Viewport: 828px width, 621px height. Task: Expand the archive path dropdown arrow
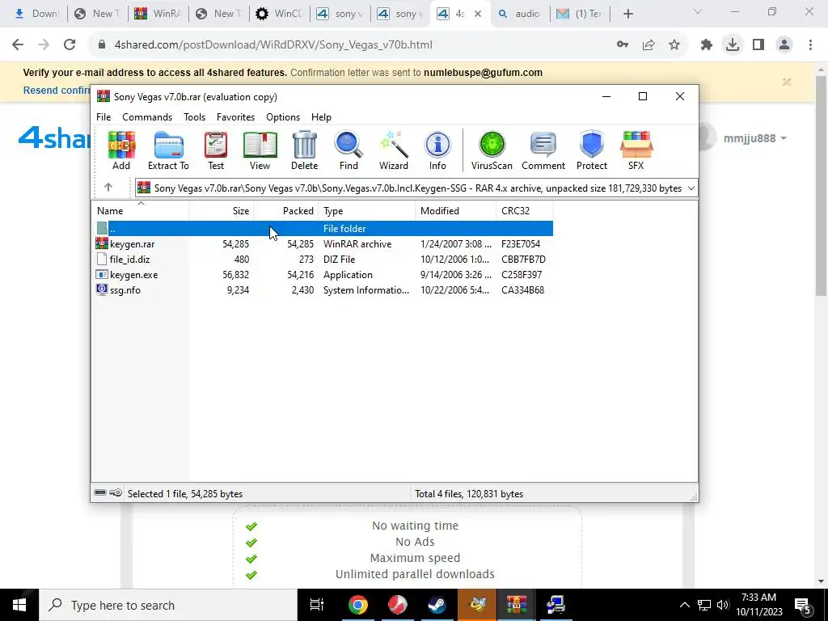pos(691,188)
